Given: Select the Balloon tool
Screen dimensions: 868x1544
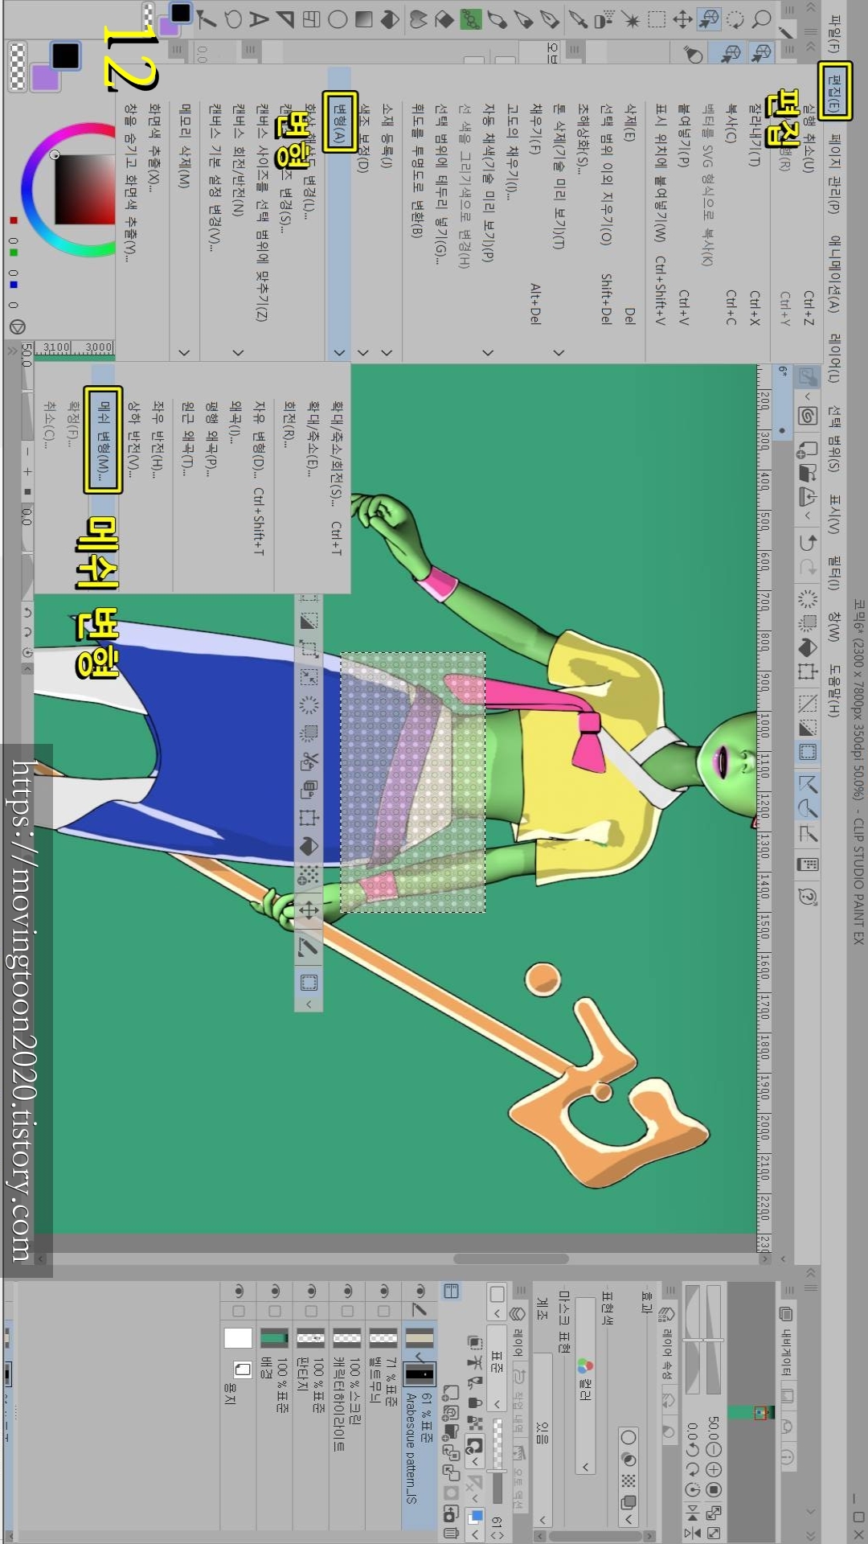Looking at the screenshot, I should point(233,19).
